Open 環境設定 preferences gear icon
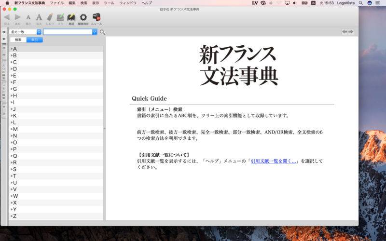 coord(83,18)
